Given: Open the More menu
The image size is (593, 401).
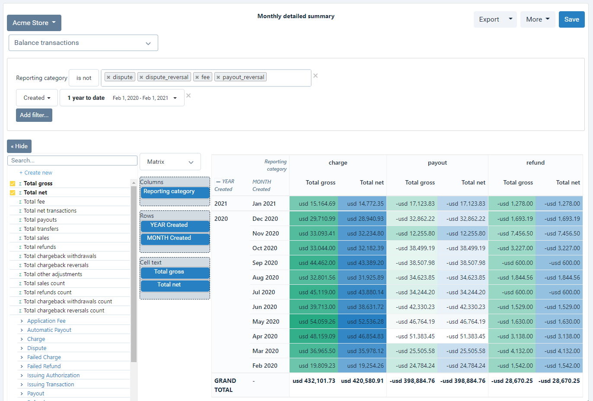Looking at the screenshot, I should (537, 19).
